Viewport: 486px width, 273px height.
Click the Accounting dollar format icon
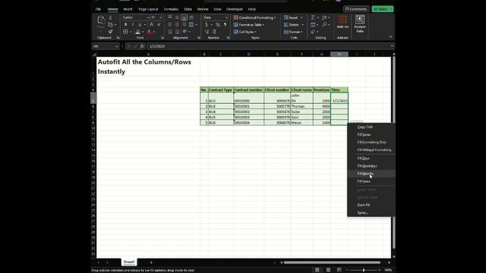pyautogui.click(x=207, y=25)
